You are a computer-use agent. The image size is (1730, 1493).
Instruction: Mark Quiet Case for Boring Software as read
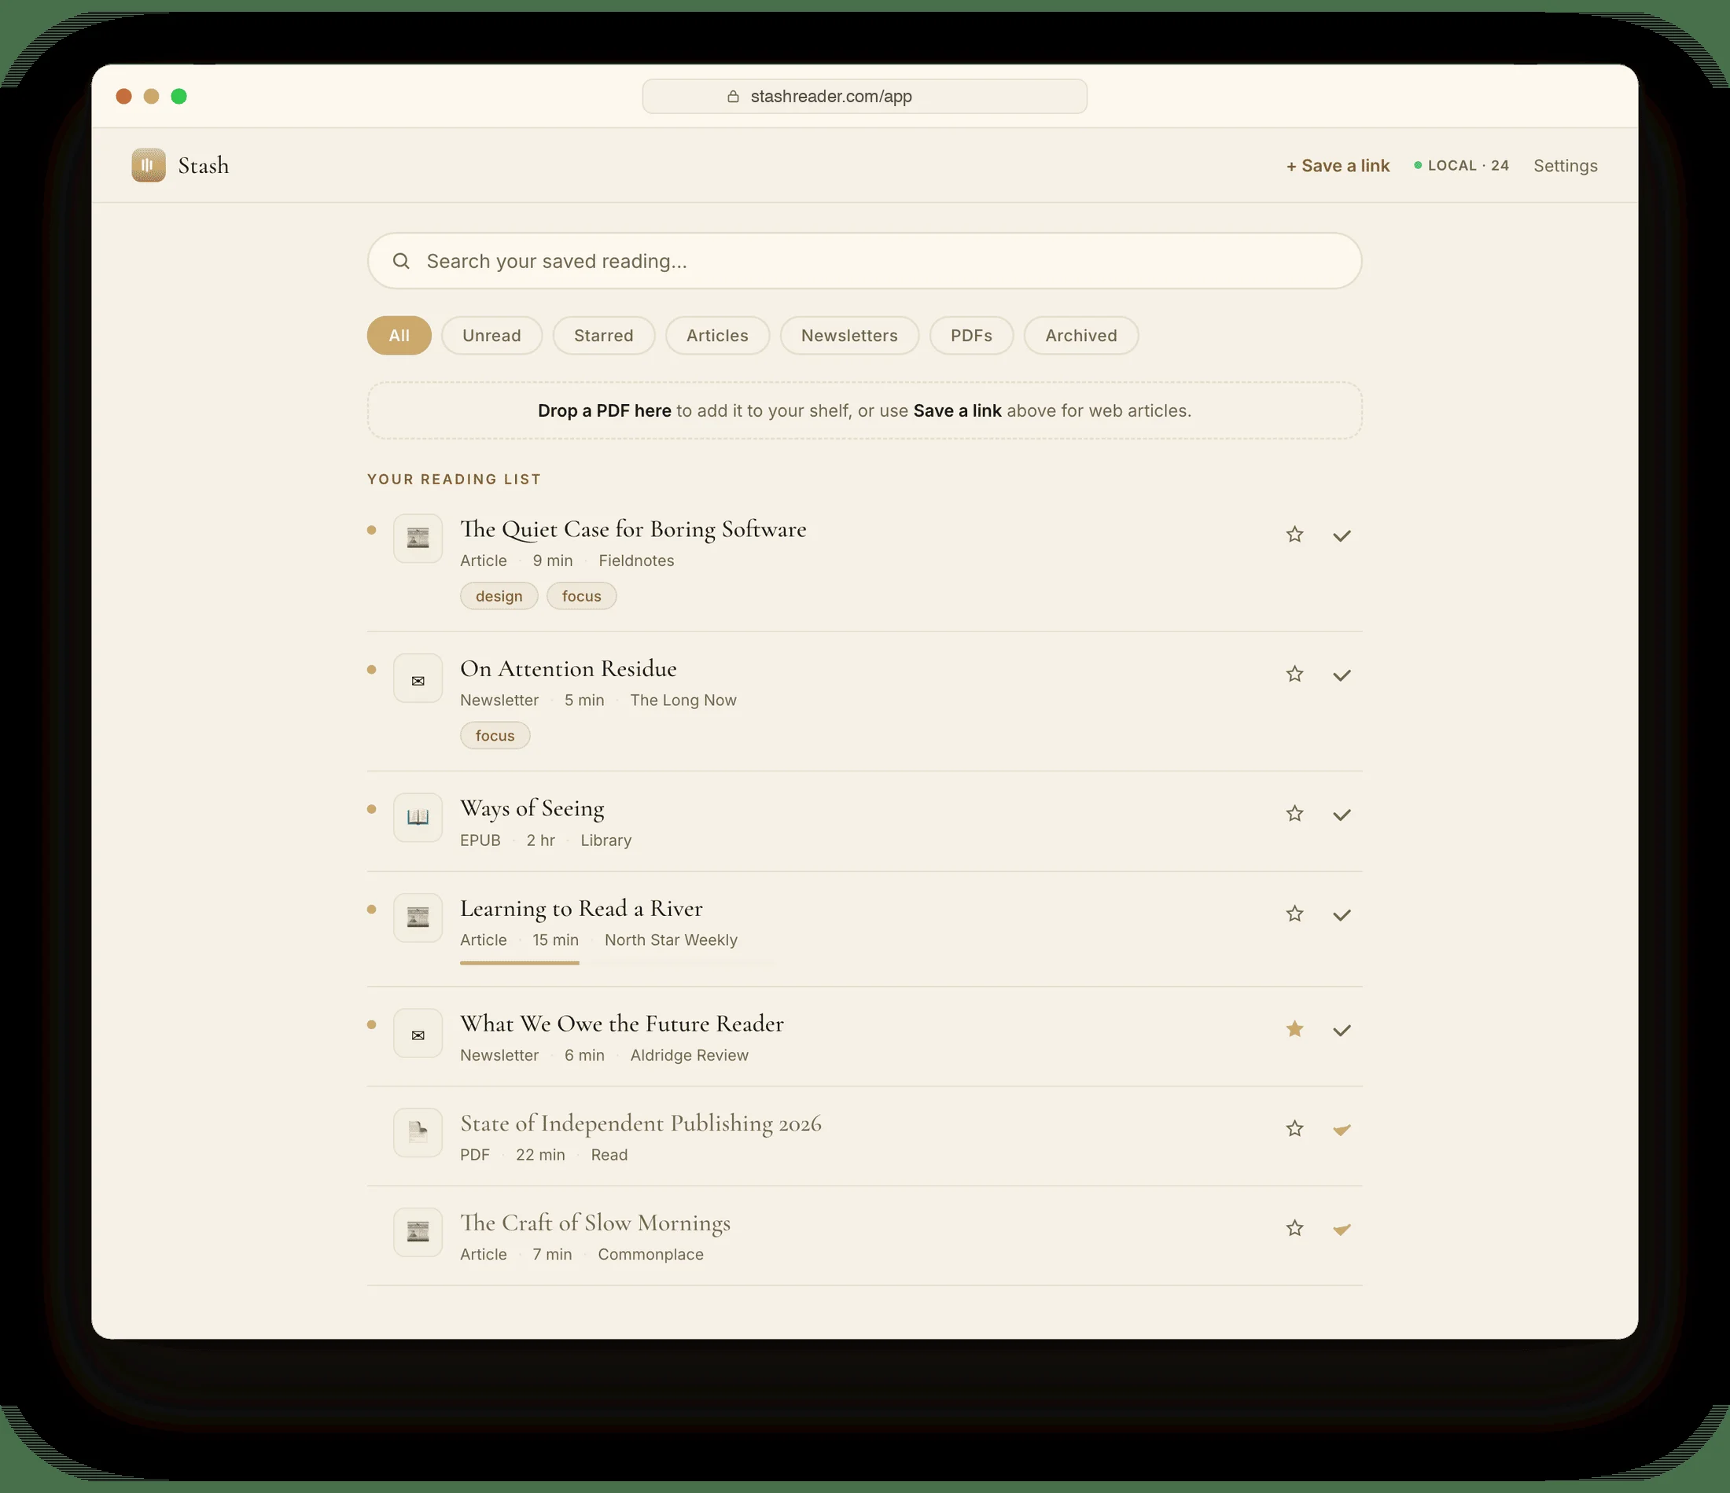(x=1342, y=535)
